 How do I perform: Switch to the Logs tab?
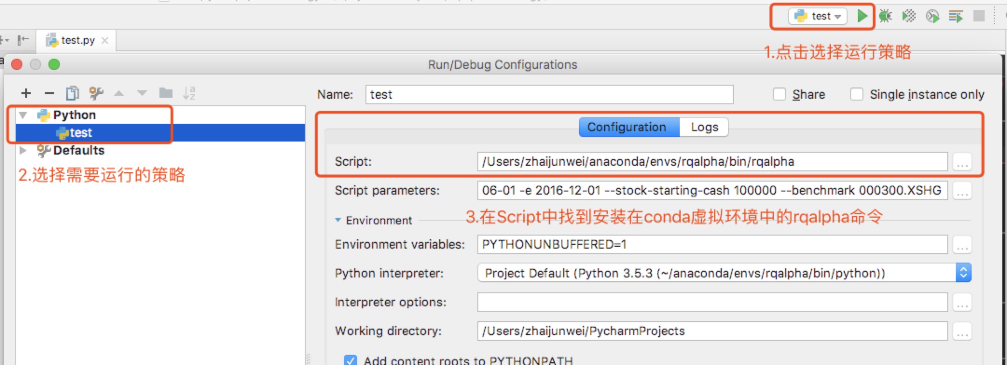click(x=704, y=127)
